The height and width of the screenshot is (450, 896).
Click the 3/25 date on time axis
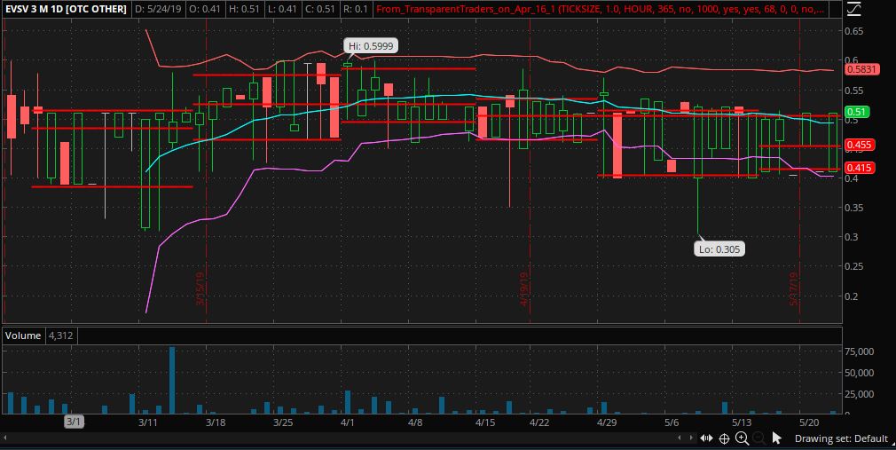(283, 422)
